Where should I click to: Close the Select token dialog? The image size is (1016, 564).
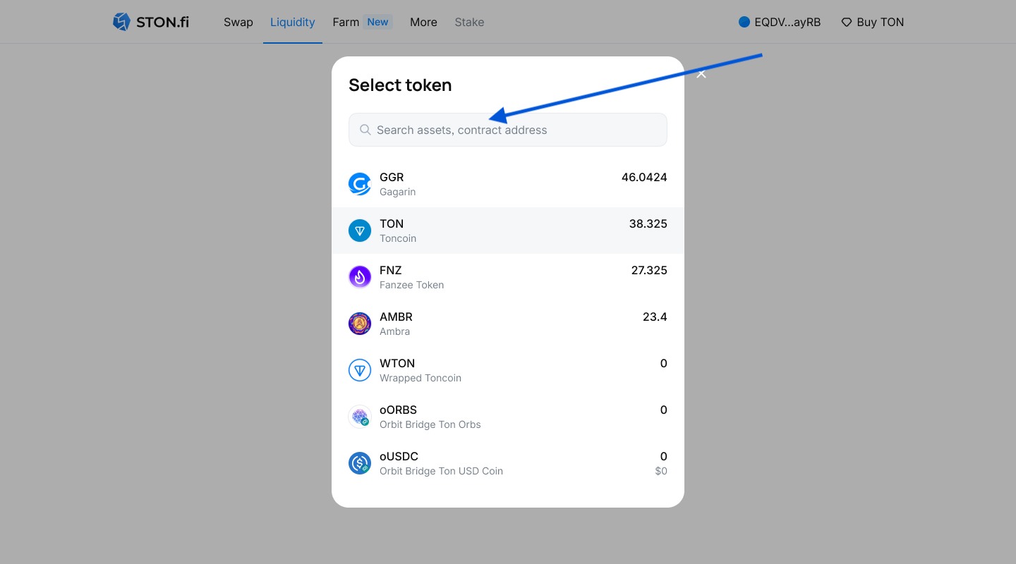click(x=701, y=73)
